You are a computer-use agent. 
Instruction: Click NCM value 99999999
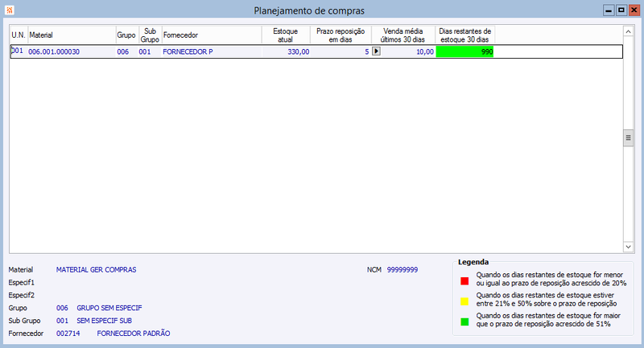[x=402, y=270]
